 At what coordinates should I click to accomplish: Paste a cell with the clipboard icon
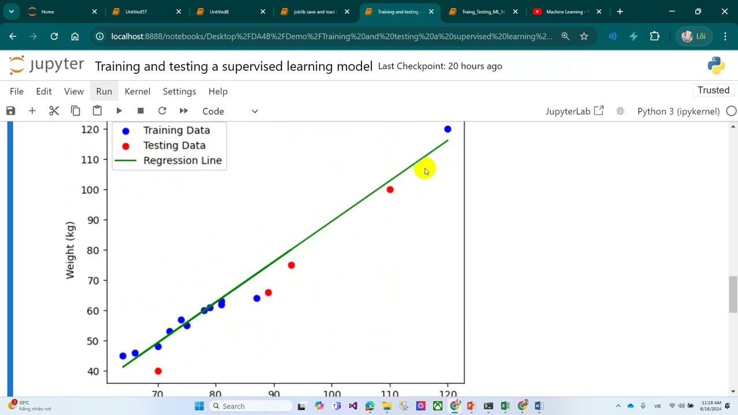(97, 111)
